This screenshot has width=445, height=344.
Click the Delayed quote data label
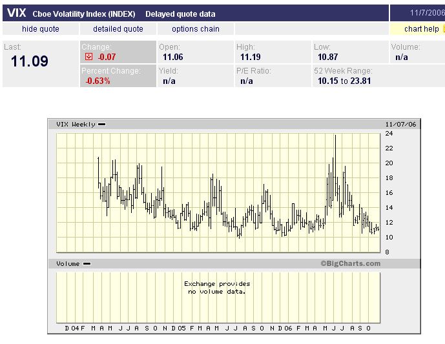click(180, 14)
